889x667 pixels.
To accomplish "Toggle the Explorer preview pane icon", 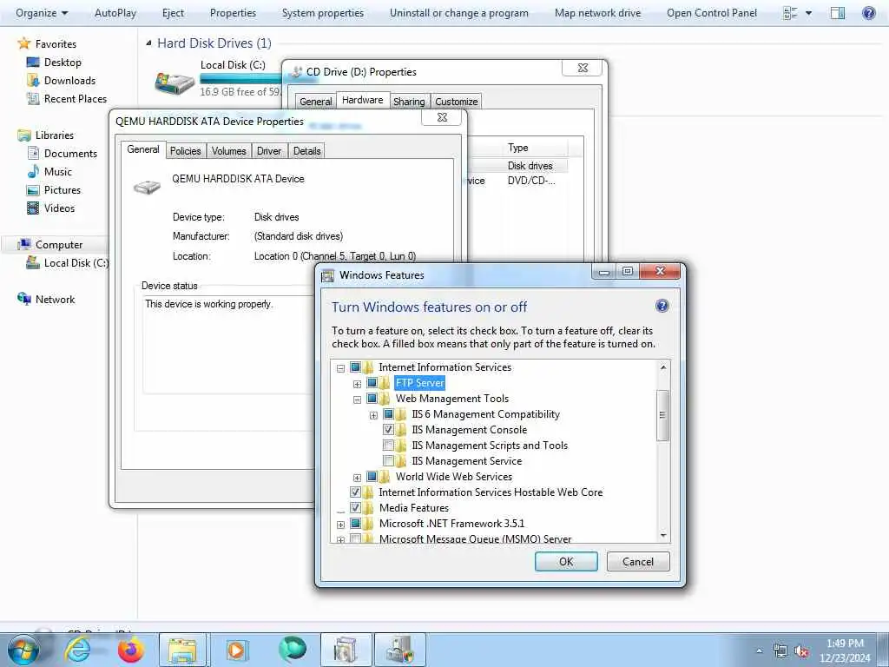I will [838, 12].
